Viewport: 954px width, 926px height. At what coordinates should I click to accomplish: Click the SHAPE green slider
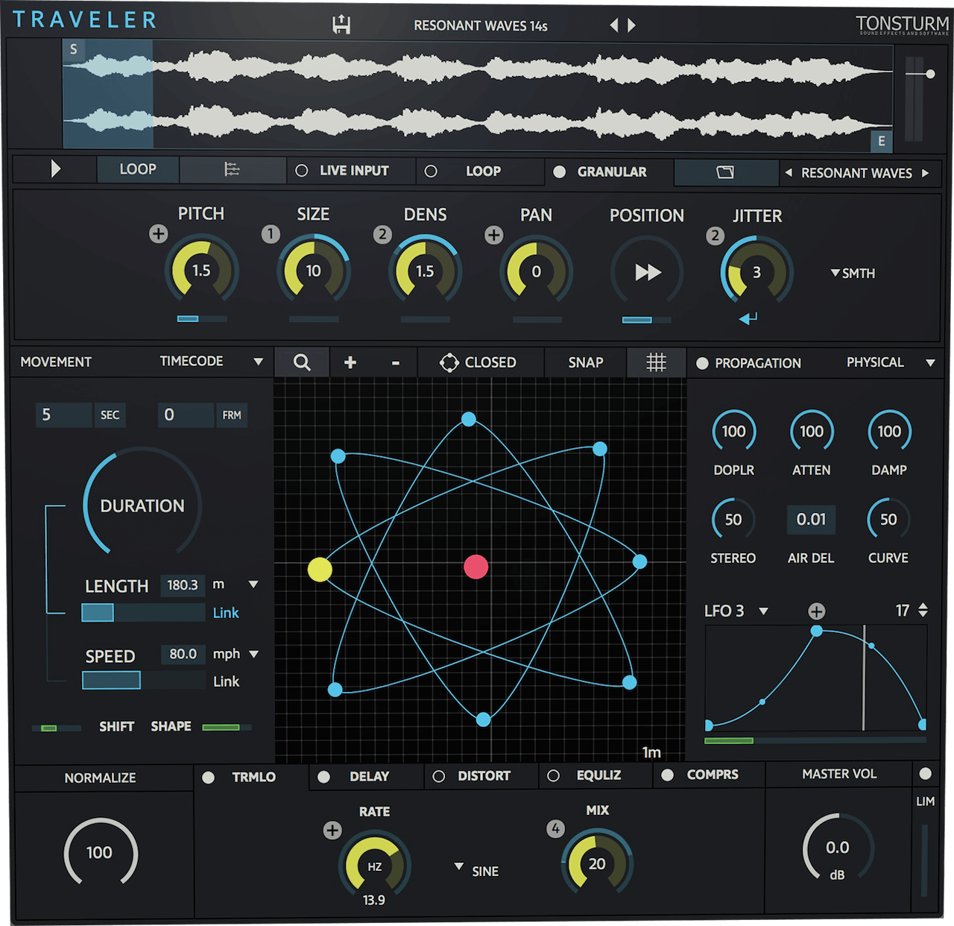pos(227,727)
